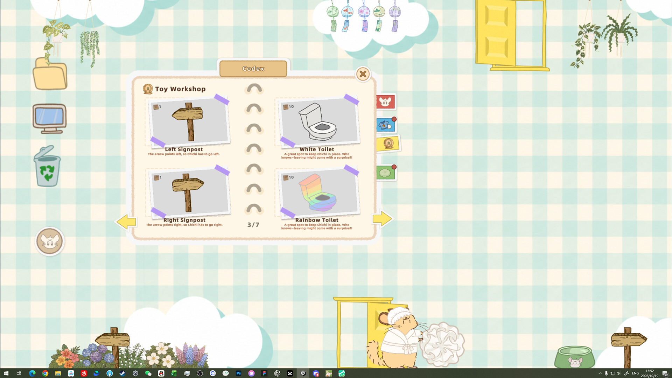Click the Toy Workshop hamster wheel icon
This screenshot has width=672, height=378.
coord(148,89)
